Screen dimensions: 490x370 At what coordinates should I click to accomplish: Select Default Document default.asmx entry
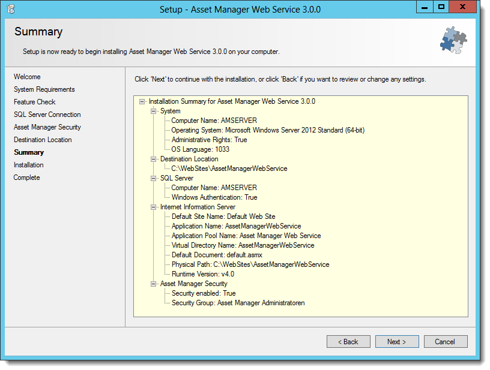[217, 255]
